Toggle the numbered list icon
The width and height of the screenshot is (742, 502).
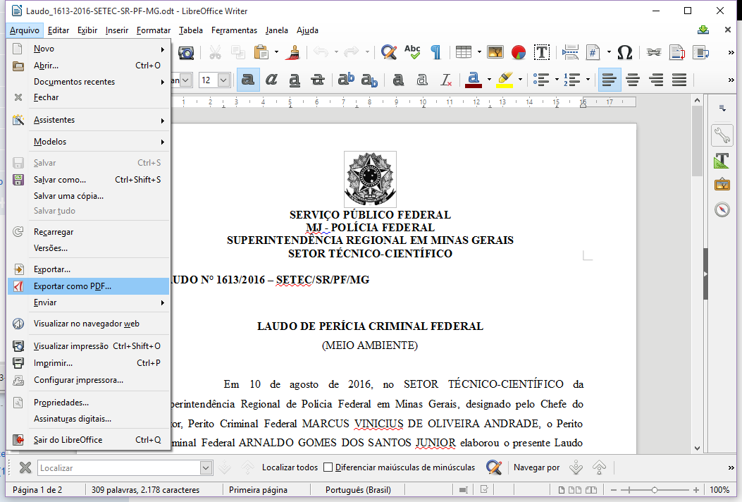(x=572, y=80)
